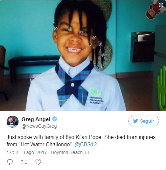Open Greg Angel's profile avatar
Viewport: 166px width, 170px height.
[x=13, y=122]
